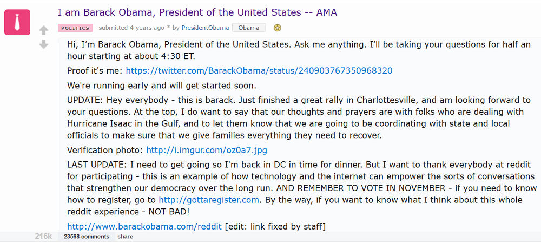The height and width of the screenshot is (242, 541).
Task: Click the 216k score count
Action: [x=43, y=237]
